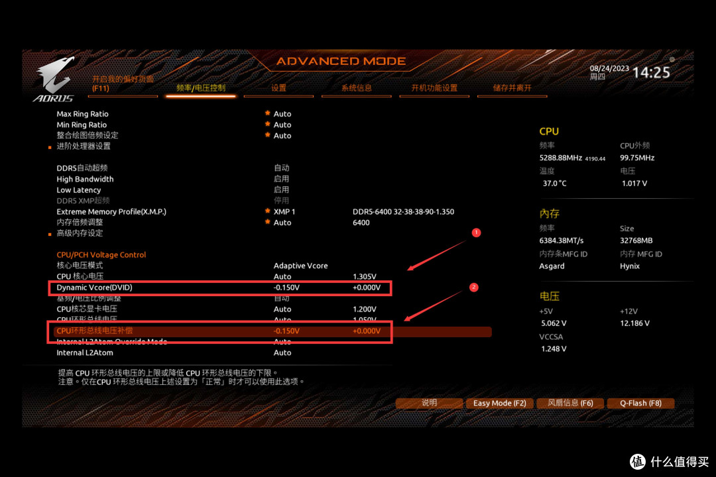716x477 pixels.
Task: Click memory size 32768MB value
Action: pos(636,240)
